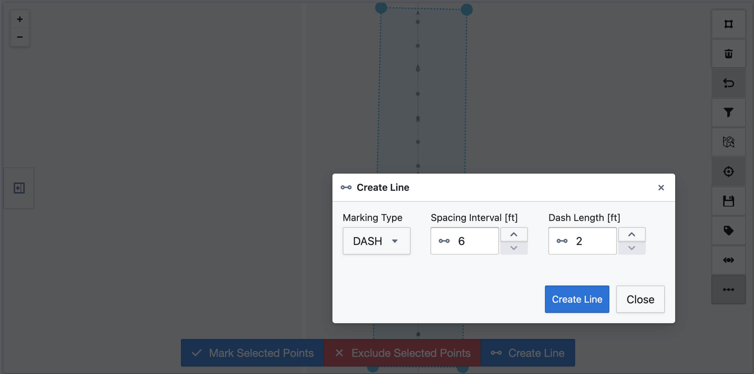Click the undo tool icon

[x=729, y=83]
